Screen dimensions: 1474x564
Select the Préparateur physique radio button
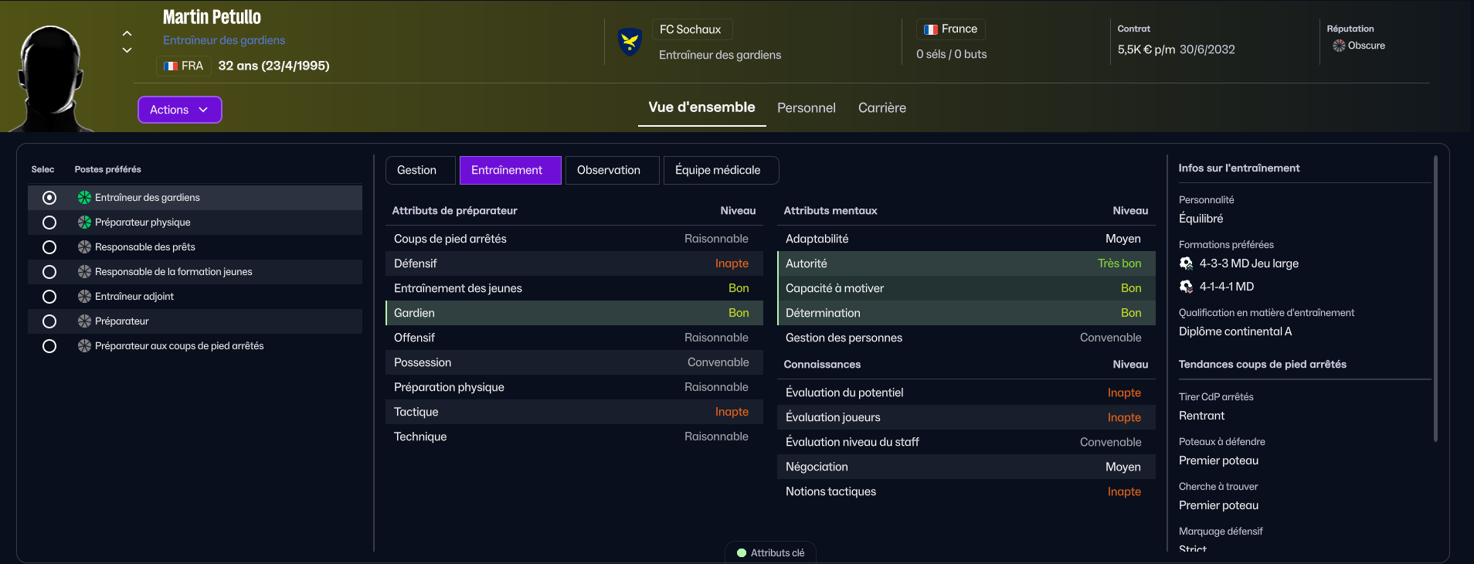point(49,223)
